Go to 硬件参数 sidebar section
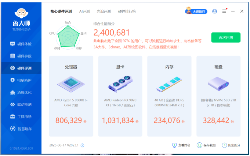This screenshot has width=250, height=156. (x=21, y=56)
